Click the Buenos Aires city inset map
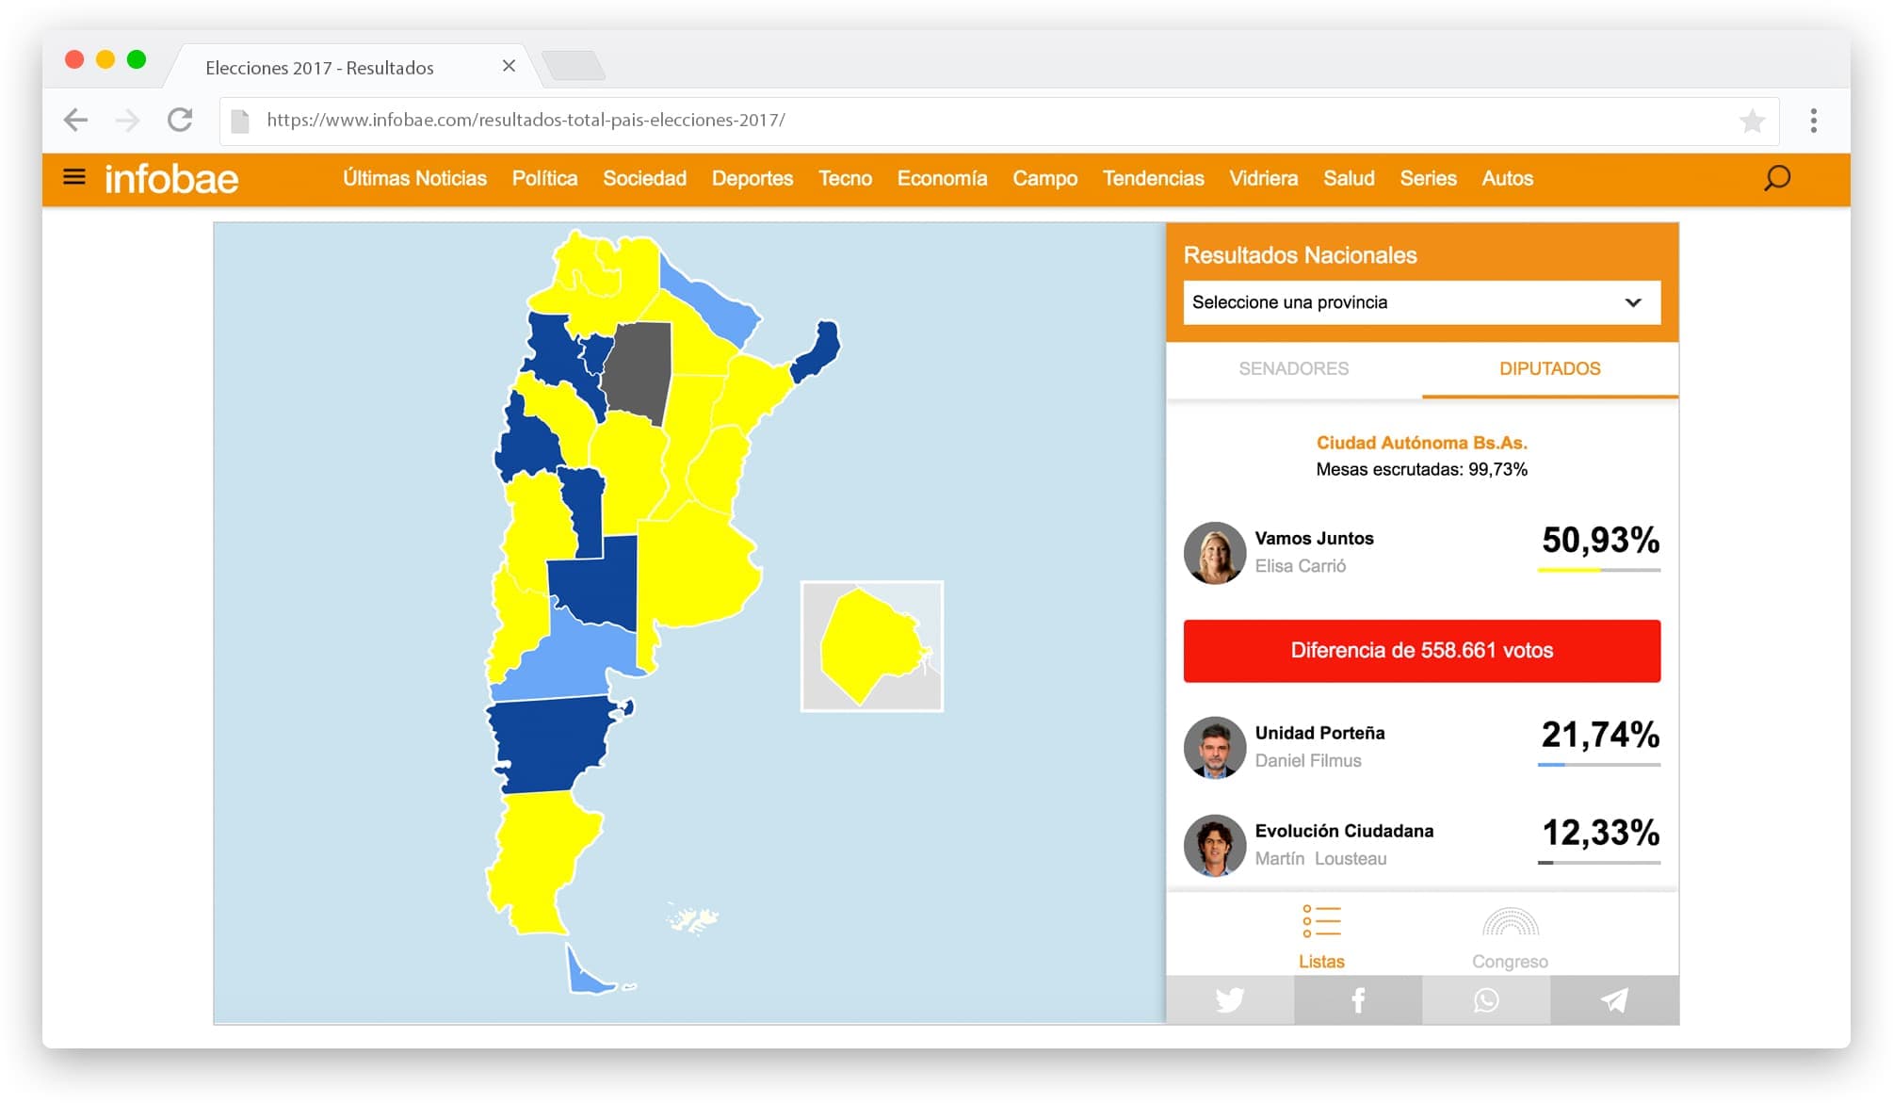This screenshot has width=1893, height=1103. (871, 646)
